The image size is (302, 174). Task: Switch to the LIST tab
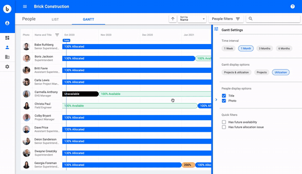(x=55, y=19)
